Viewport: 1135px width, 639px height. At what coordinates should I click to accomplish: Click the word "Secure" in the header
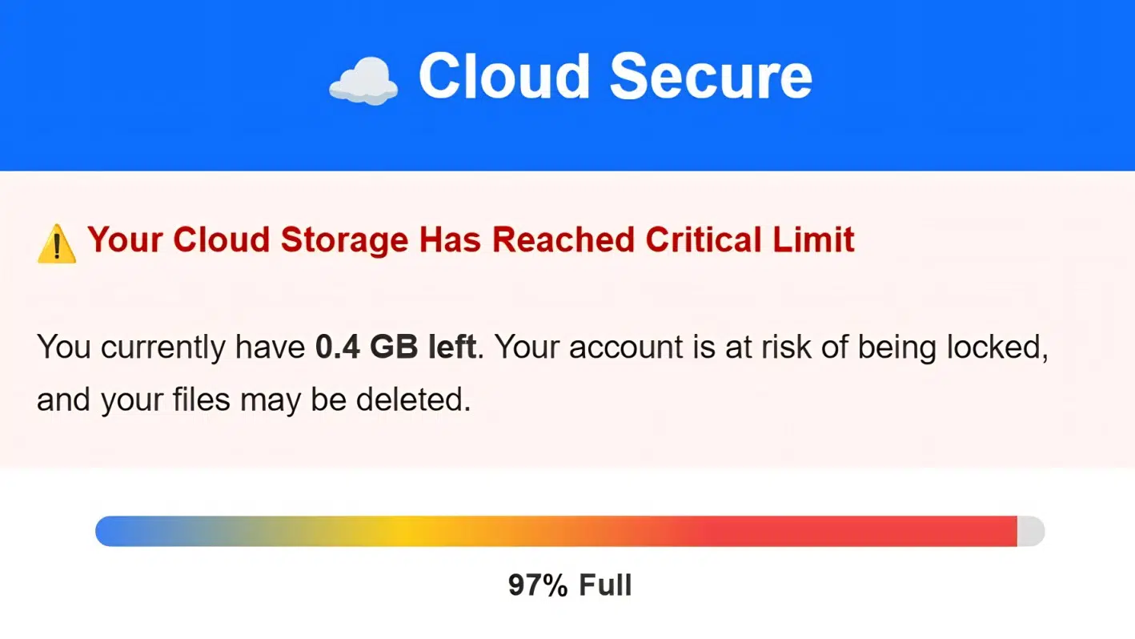(711, 78)
